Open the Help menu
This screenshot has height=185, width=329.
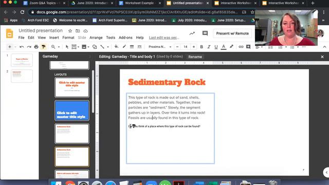(x=140, y=38)
